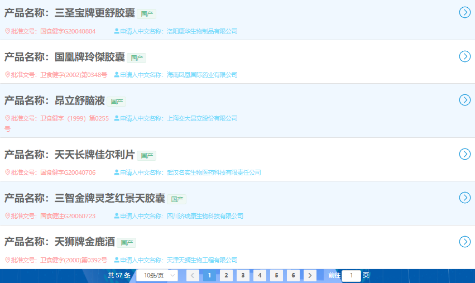Click approval number 国食健字G20040804

[x=68, y=31]
